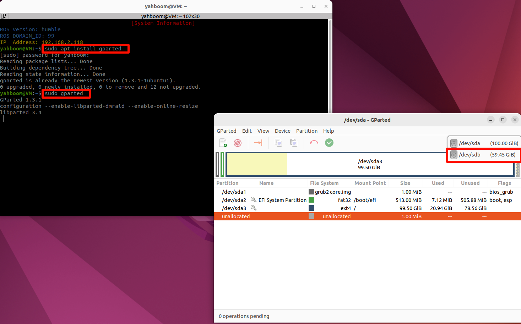Click the "7.12 MiB" used cell
The image size is (521, 324).
point(442,200)
